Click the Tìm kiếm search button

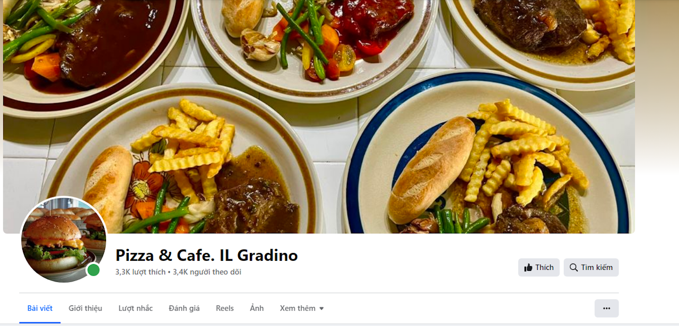pos(591,268)
